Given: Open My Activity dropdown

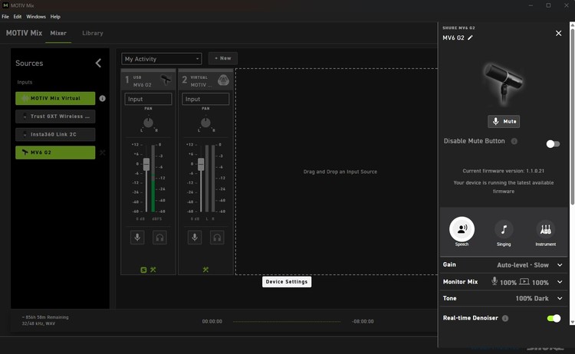Looking at the screenshot, I should (x=161, y=59).
